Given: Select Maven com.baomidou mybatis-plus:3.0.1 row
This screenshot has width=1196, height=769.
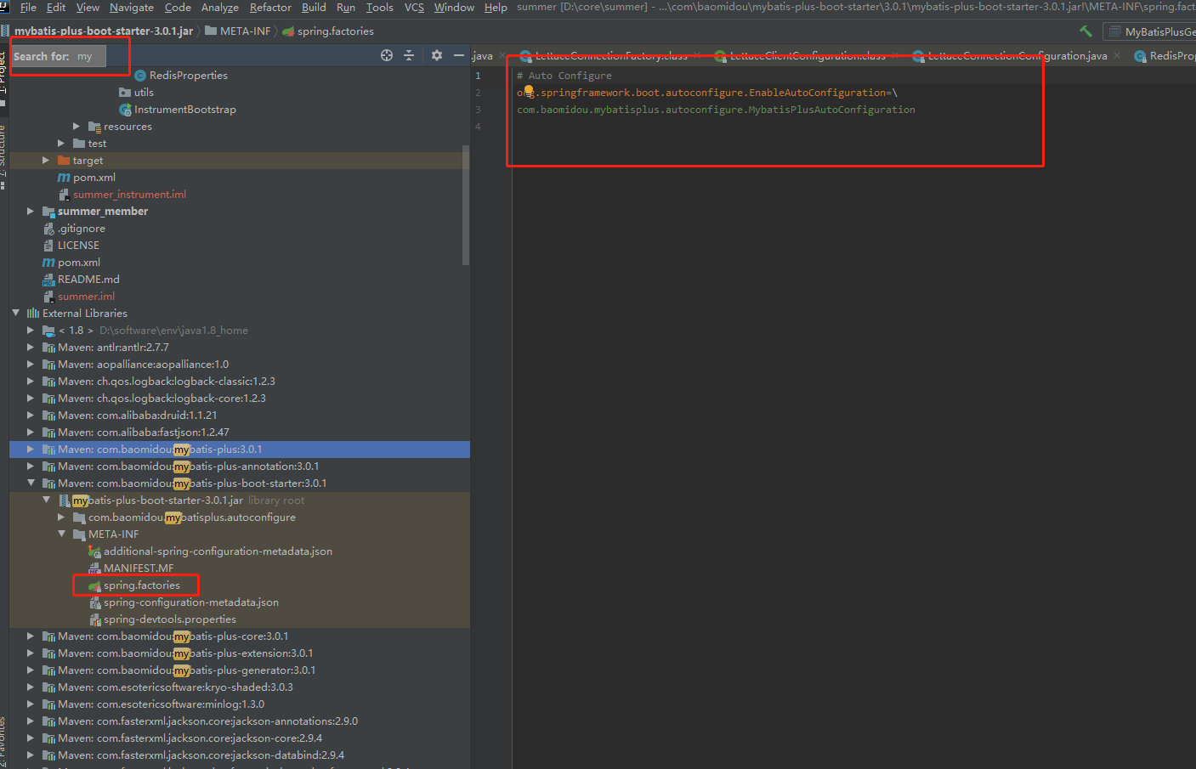Looking at the screenshot, I should [239, 450].
